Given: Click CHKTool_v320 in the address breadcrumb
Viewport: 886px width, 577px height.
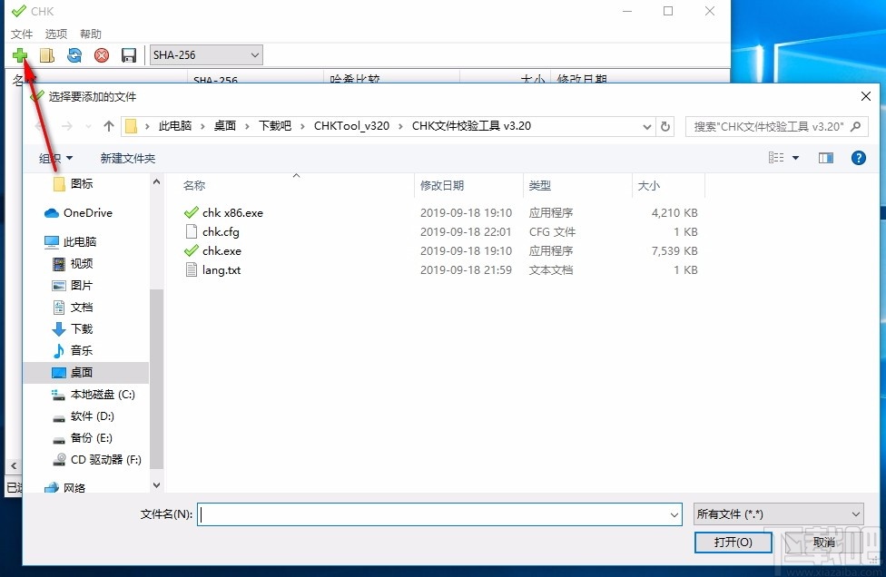Looking at the screenshot, I should (x=351, y=126).
